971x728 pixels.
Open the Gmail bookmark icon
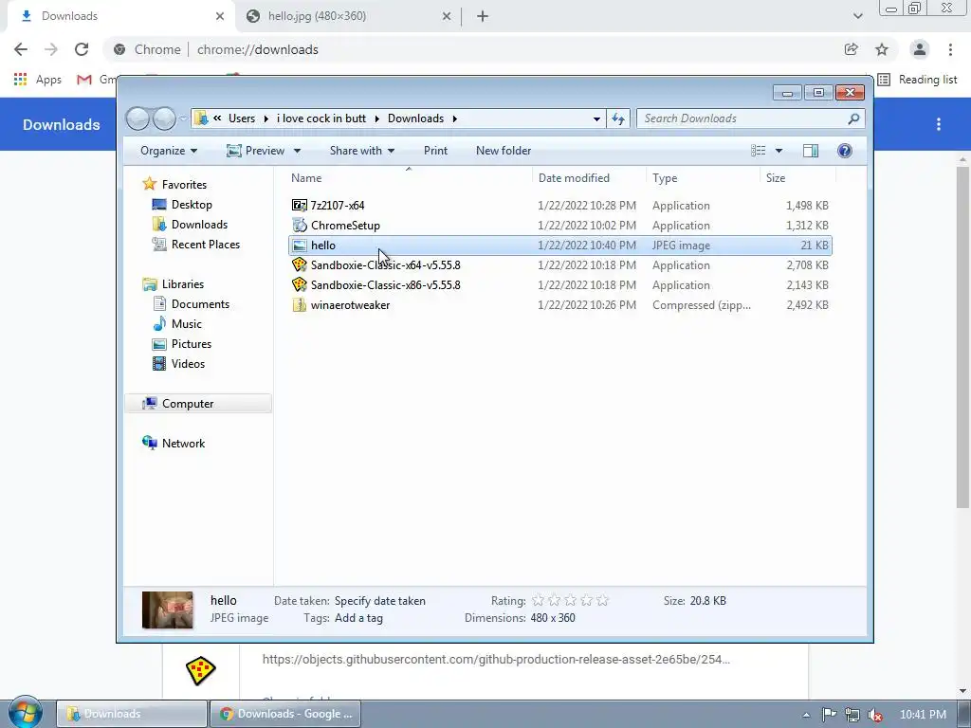[x=84, y=80]
